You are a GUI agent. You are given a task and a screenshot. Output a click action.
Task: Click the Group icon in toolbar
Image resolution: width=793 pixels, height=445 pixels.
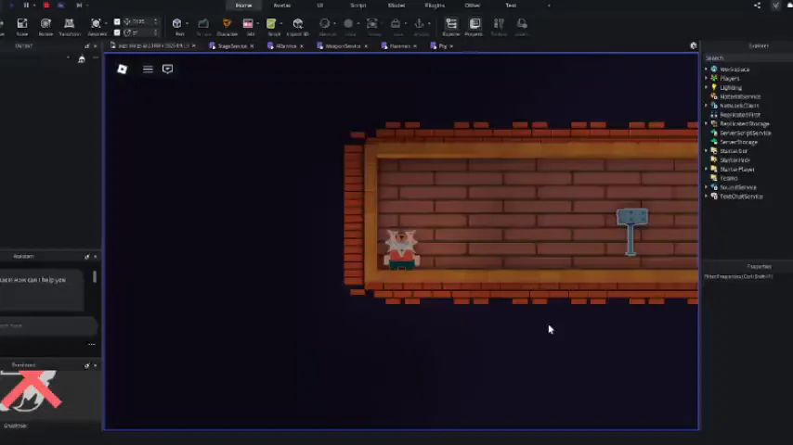click(372, 23)
